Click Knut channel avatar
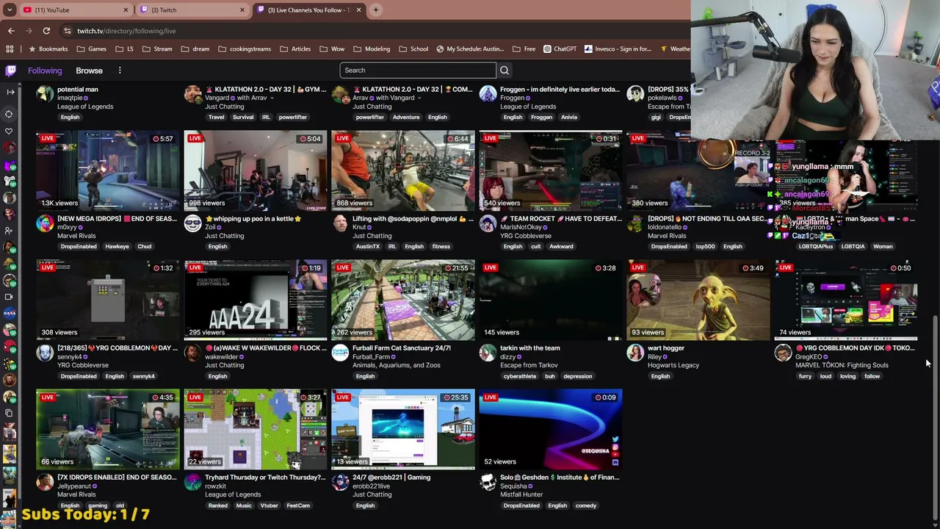 click(340, 223)
